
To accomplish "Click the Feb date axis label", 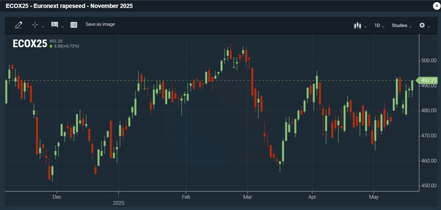I will (x=186, y=197).
